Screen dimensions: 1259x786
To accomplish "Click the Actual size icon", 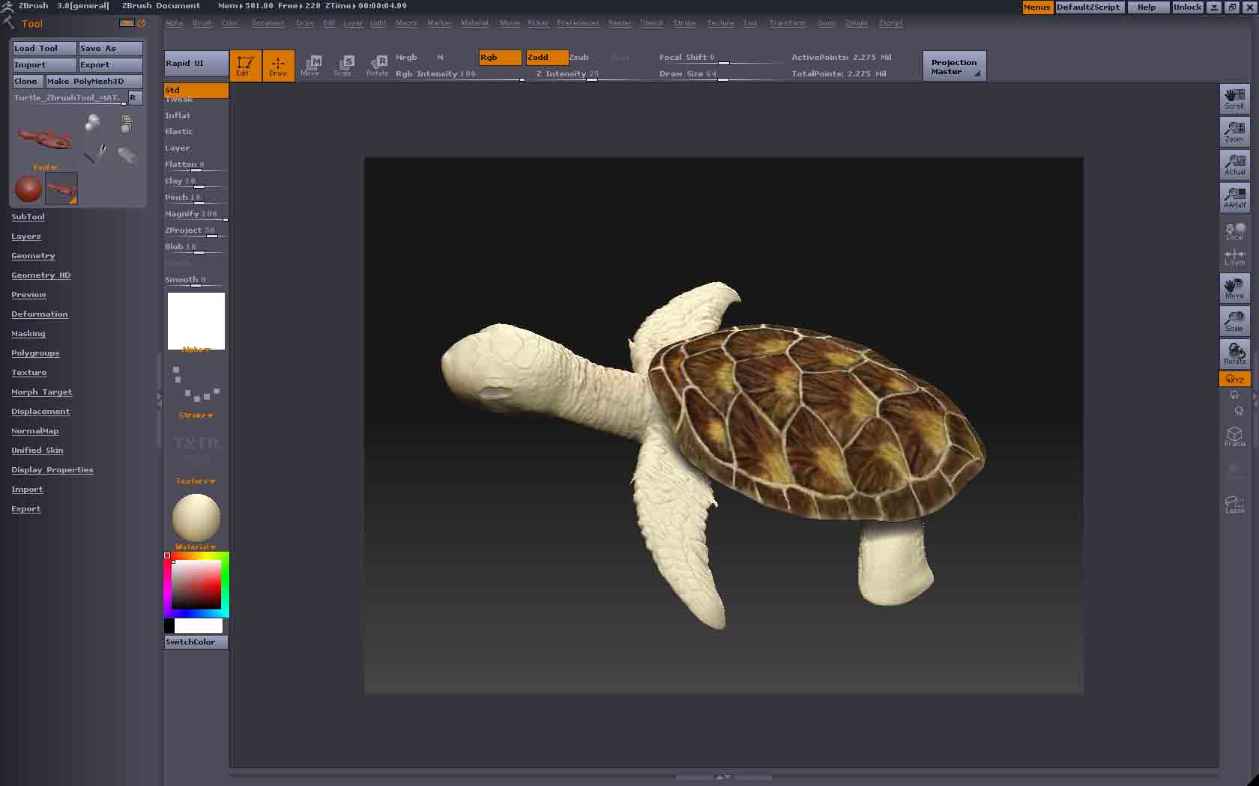I will (1234, 164).
